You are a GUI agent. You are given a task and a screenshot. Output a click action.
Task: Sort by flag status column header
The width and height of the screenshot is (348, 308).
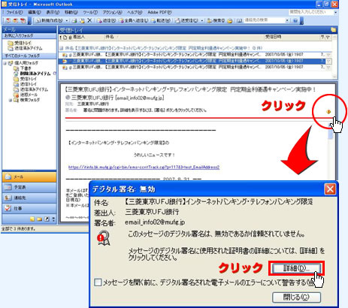[x=328, y=38]
